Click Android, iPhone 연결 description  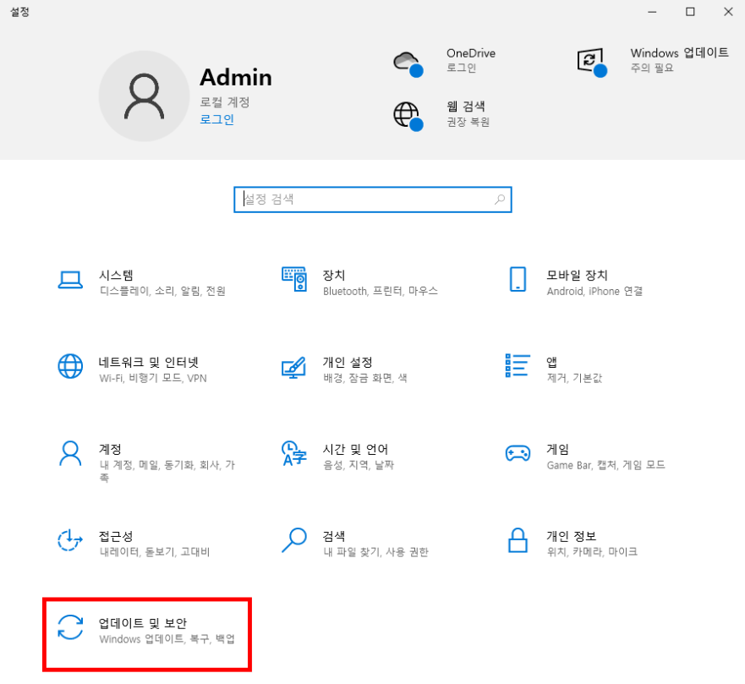594,291
